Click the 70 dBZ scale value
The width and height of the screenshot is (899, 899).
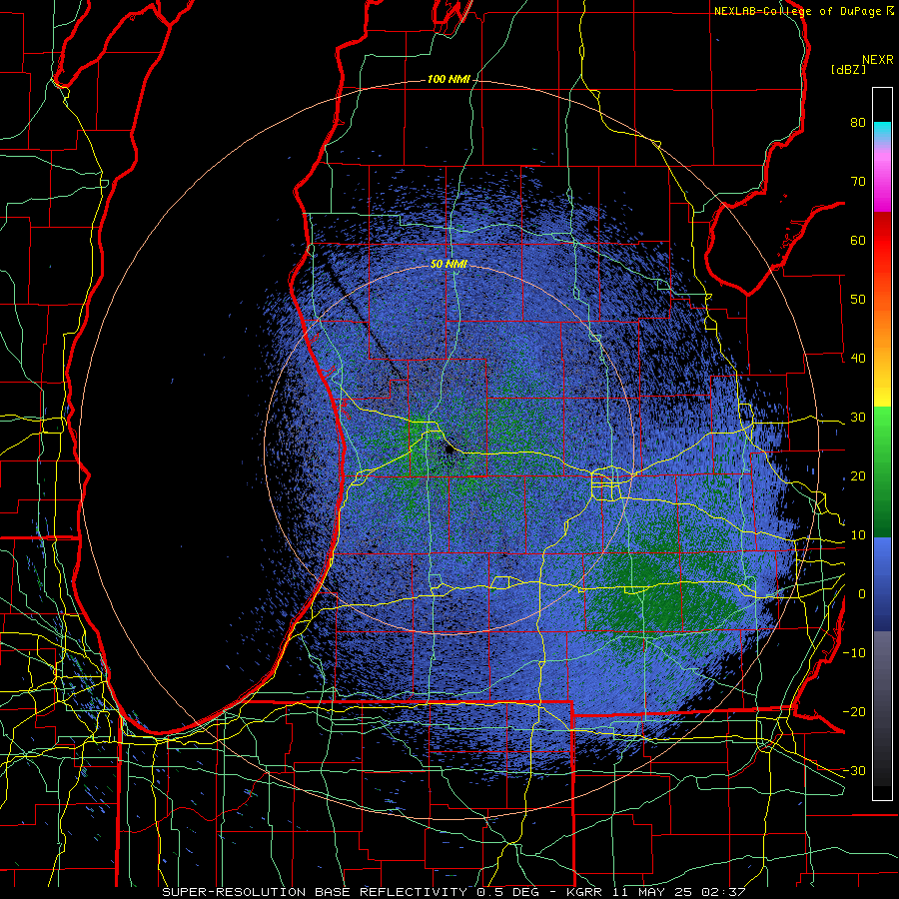[858, 182]
